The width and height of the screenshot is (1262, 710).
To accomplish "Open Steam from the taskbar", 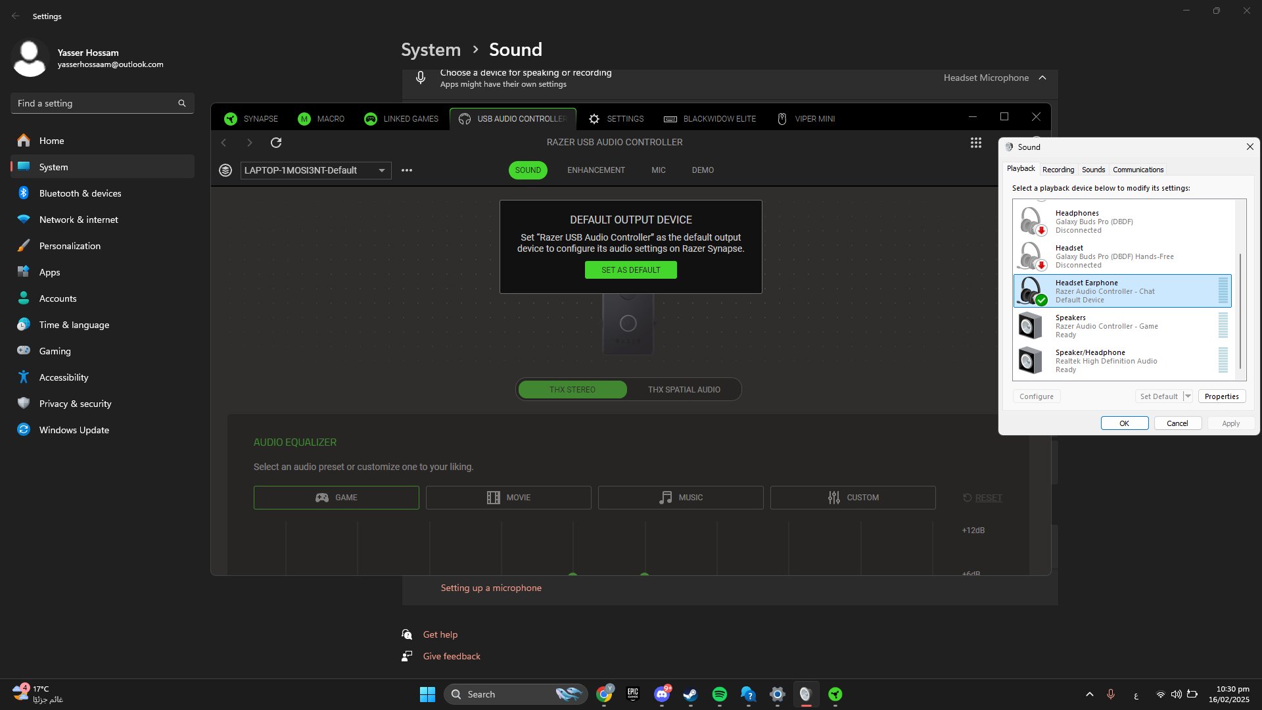I will tap(690, 694).
